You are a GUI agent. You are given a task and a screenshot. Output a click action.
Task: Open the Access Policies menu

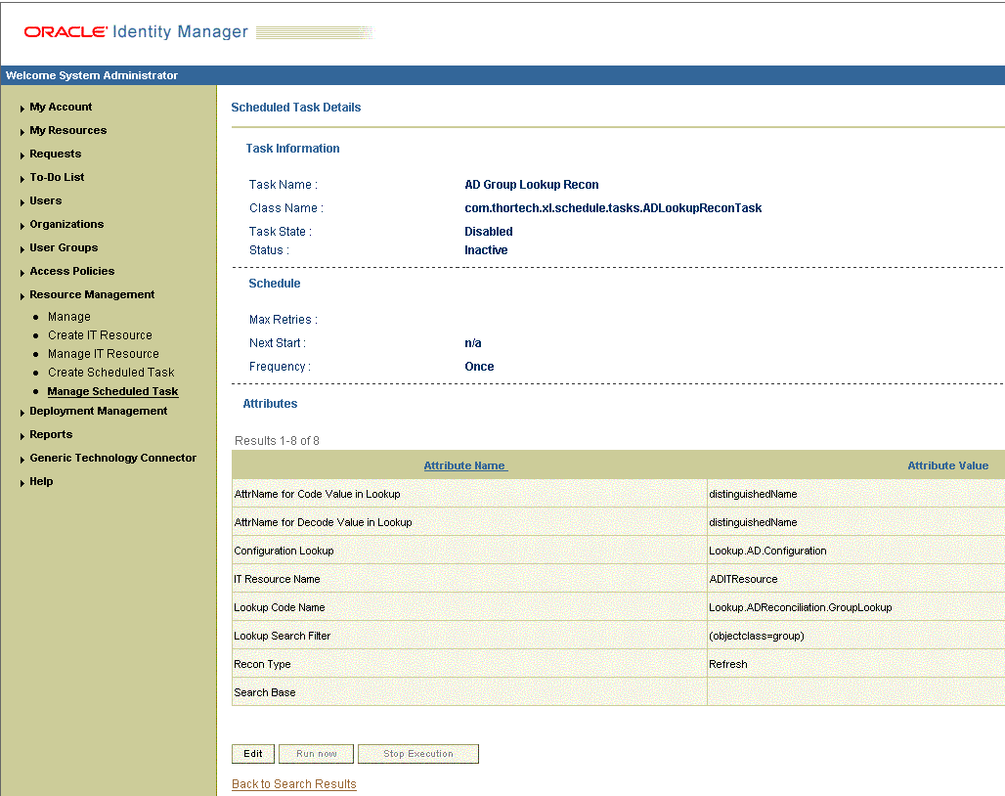point(71,271)
